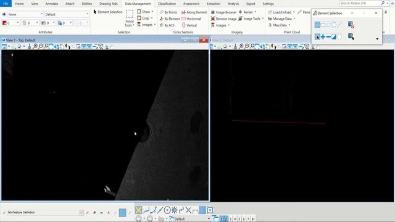
Task: Toggle view 8 button in view group
Action: tap(252, 219)
